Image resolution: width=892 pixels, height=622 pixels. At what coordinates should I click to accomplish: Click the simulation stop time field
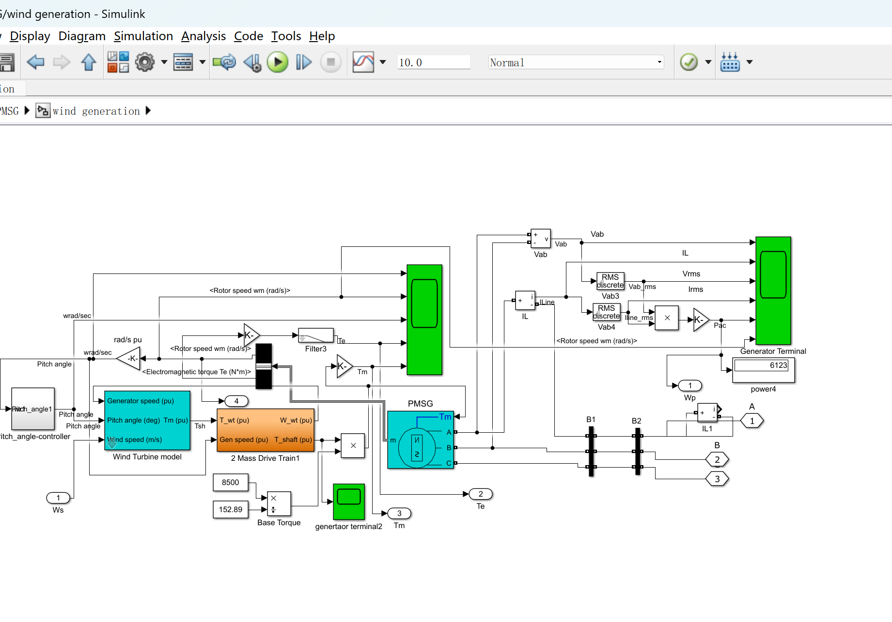pos(434,62)
